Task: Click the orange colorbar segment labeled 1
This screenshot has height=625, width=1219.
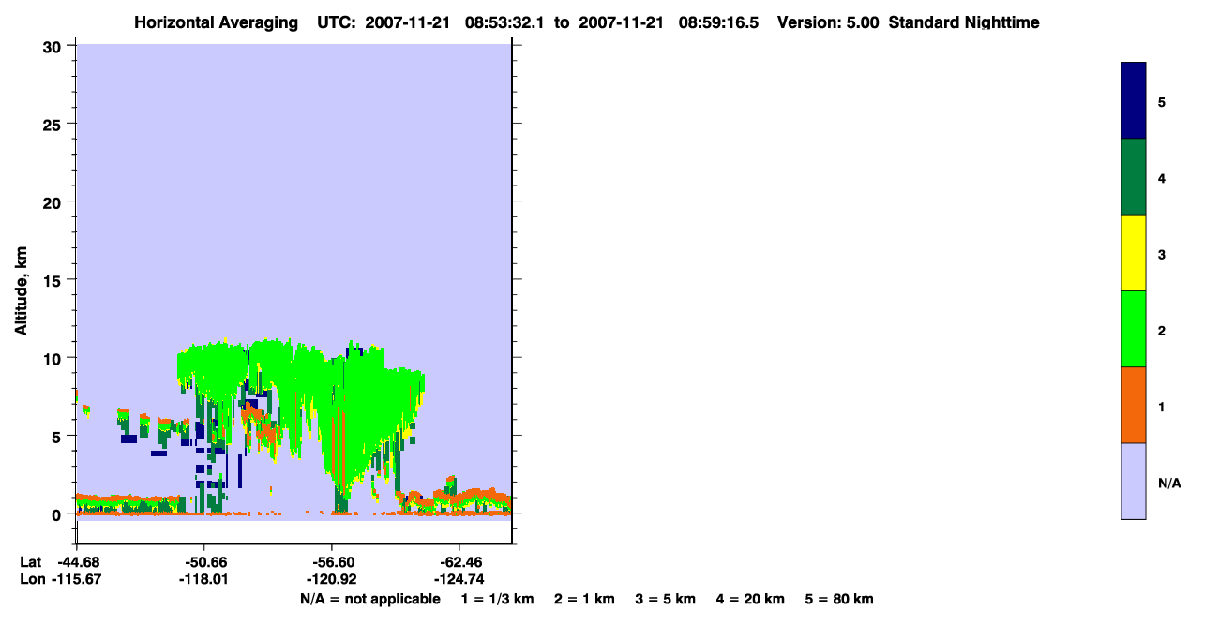Action: pos(1133,405)
